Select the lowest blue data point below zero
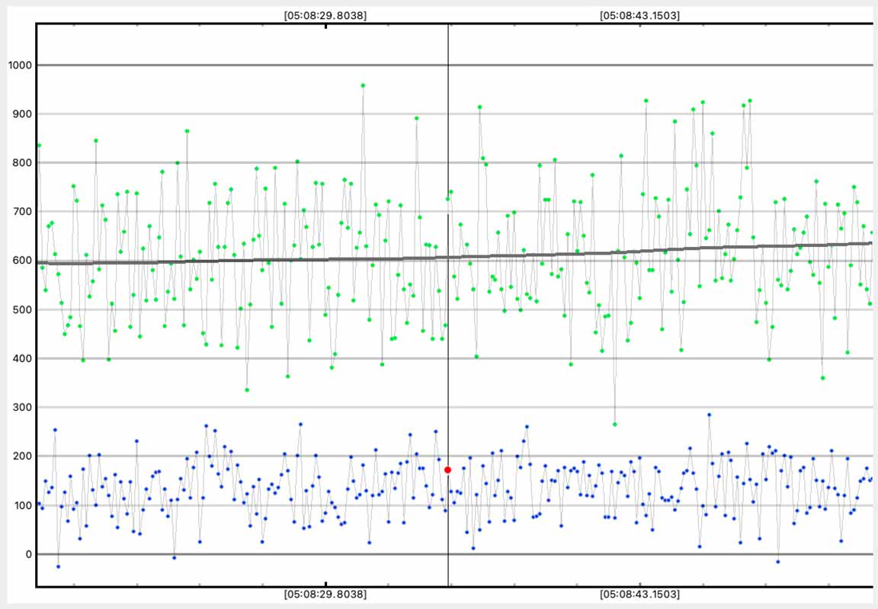The width and height of the screenshot is (878, 609). coord(58,566)
